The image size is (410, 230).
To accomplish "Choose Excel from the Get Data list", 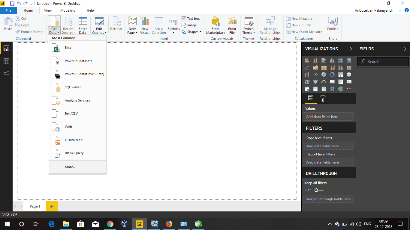I will point(77,48).
